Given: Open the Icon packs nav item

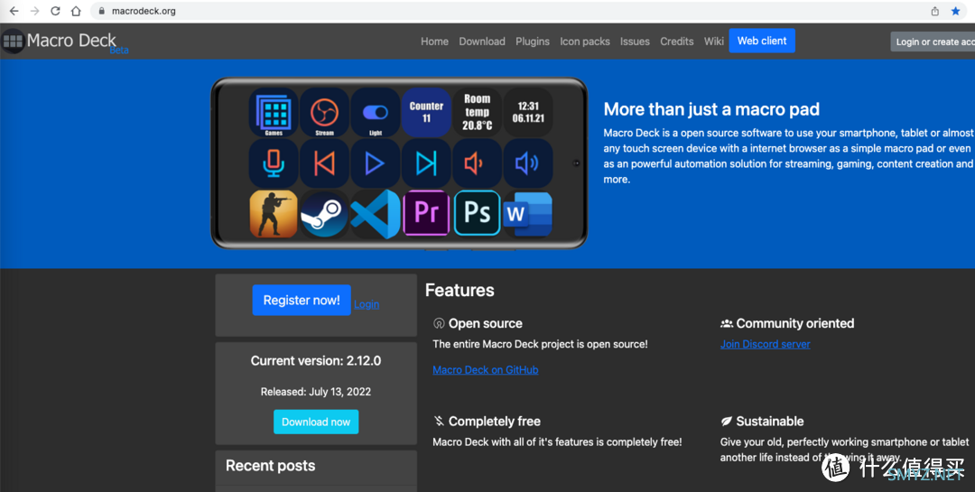Looking at the screenshot, I should [584, 41].
